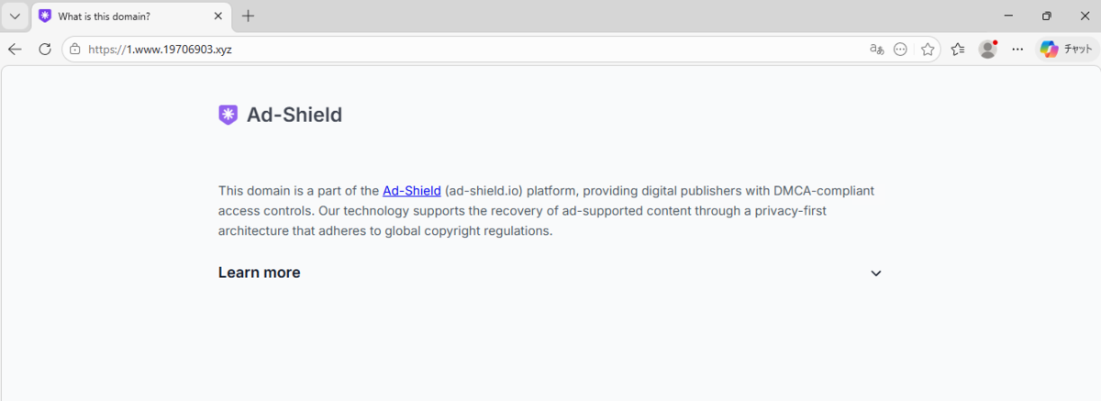Viewport: 1101px width, 401px height.
Task: Follow the Ad-Shield hyperlink in paragraph
Action: tap(412, 191)
